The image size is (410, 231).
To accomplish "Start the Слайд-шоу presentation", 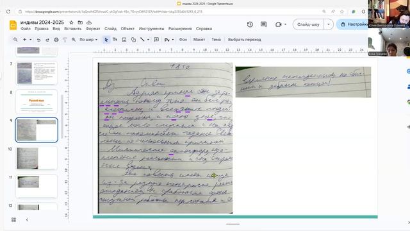I will [x=308, y=24].
